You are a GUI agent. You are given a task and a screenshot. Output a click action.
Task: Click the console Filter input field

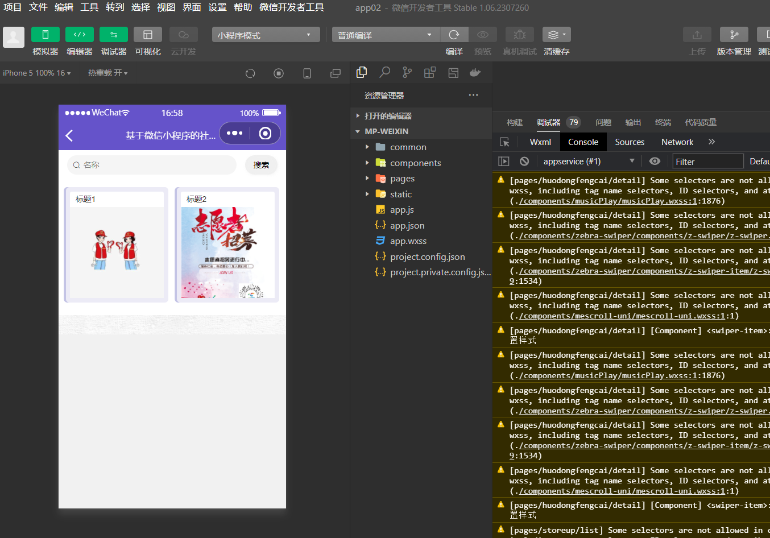coord(708,162)
